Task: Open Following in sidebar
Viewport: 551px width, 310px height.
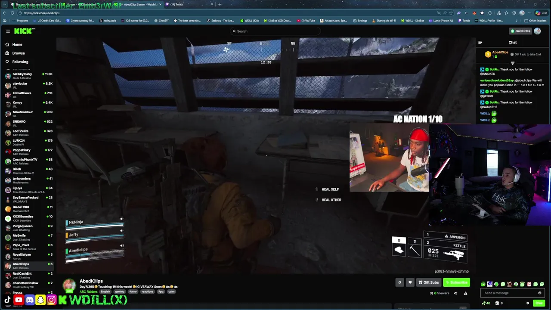Action: click(x=16, y=62)
